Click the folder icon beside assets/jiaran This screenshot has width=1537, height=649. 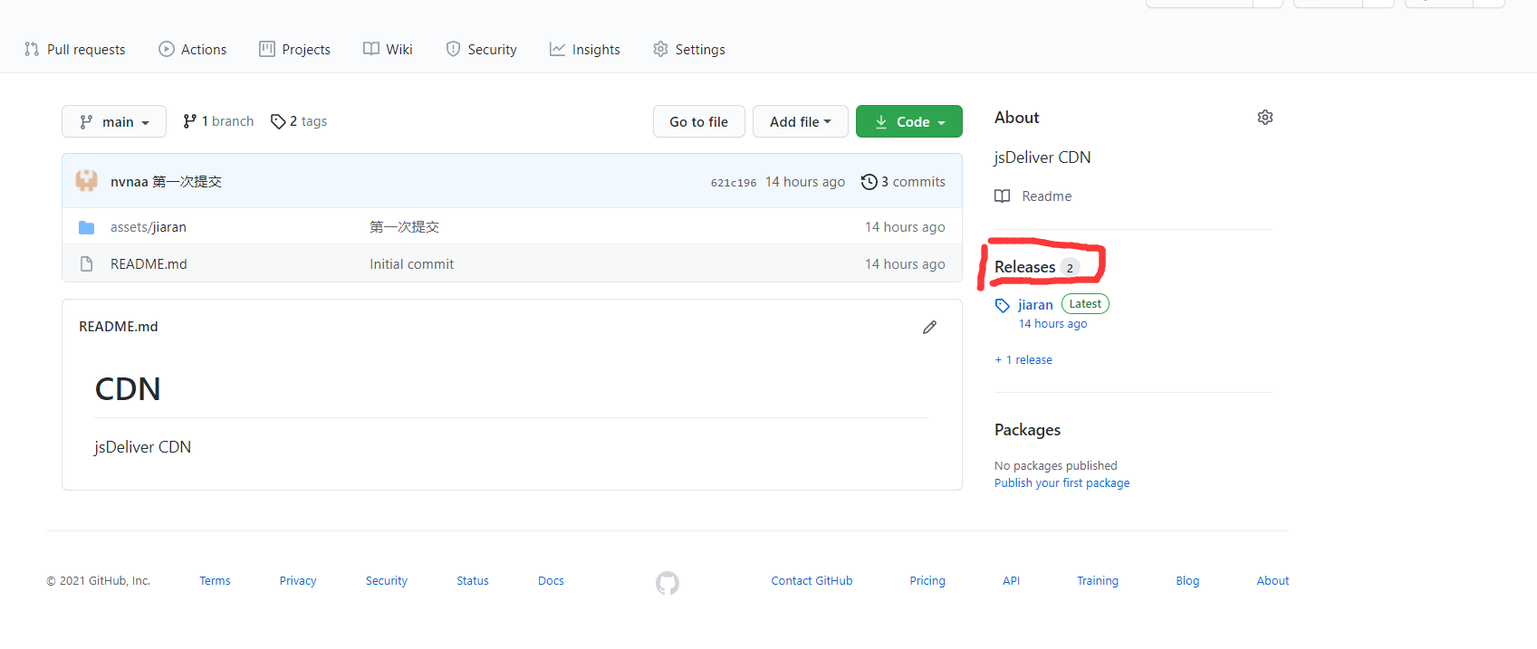pos(87,227)
